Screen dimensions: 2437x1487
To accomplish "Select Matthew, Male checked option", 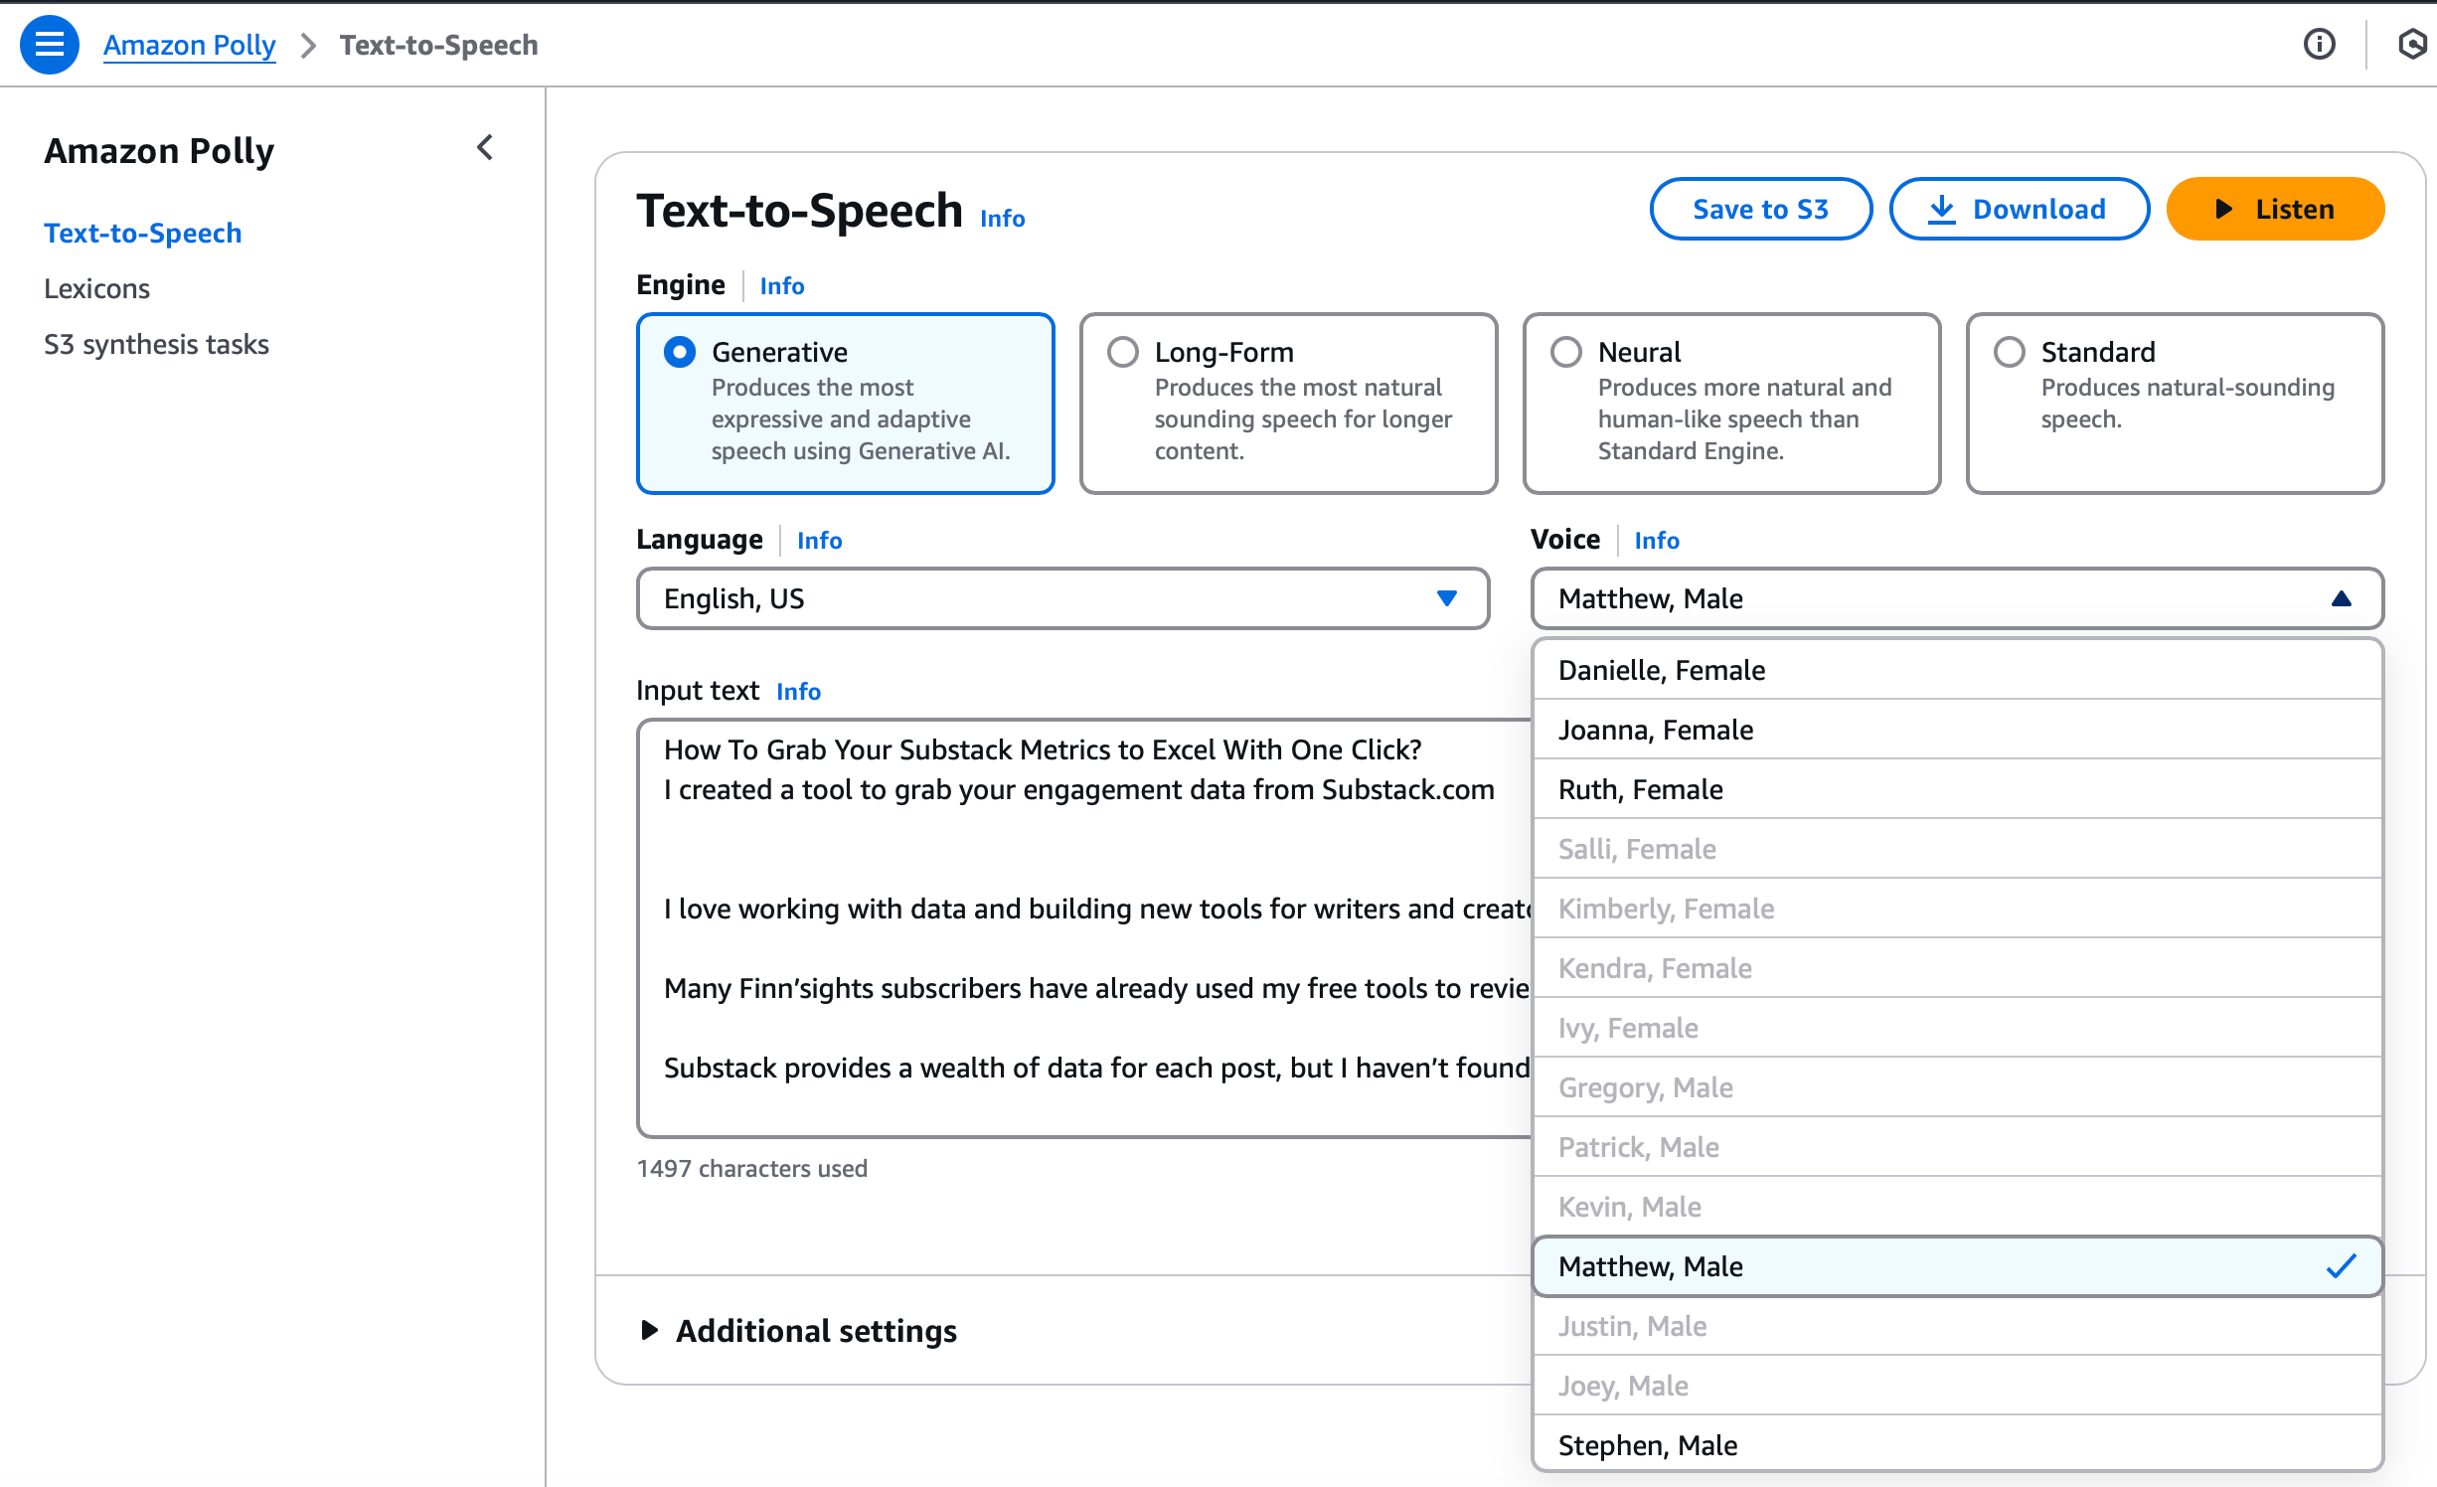I will tap(1957, 1266).
